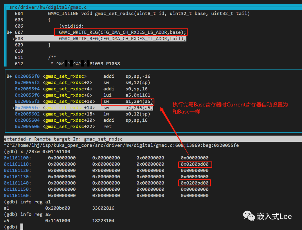Viewport: 302px width, 230px height.
Task: Click the sw a2,296(a5) instruction
Action: (128, 108)
